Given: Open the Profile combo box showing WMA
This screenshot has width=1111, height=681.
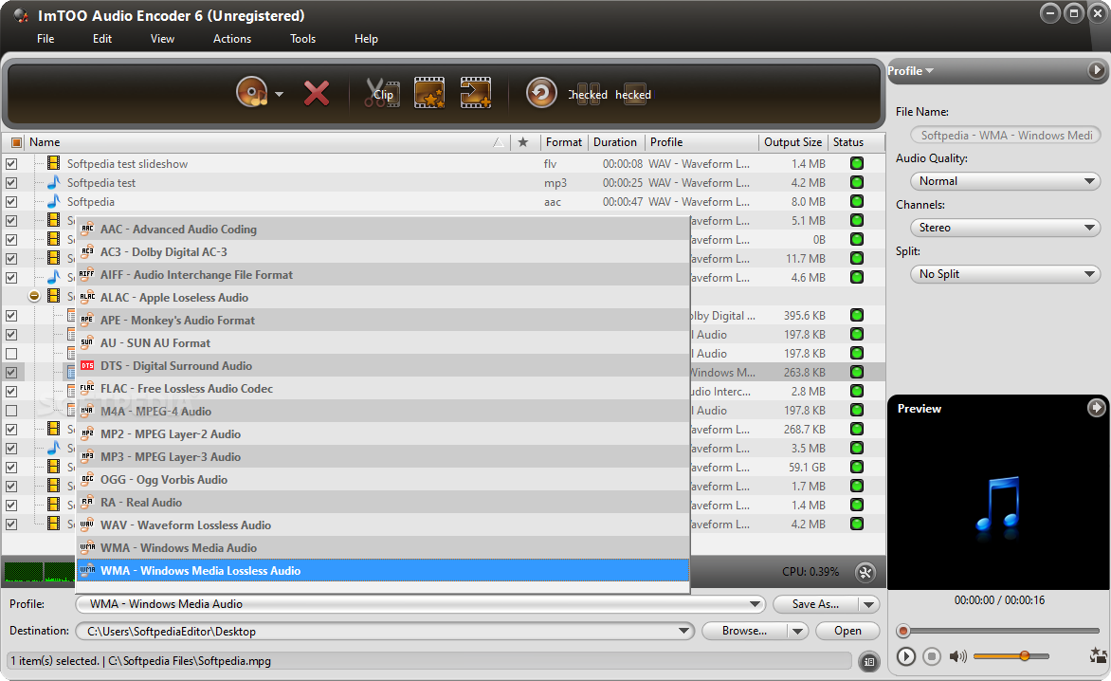Looking at the screenshot, I should [x=421, y=604].
